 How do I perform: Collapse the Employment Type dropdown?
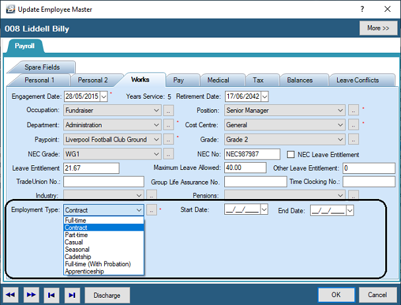point(139,210)
